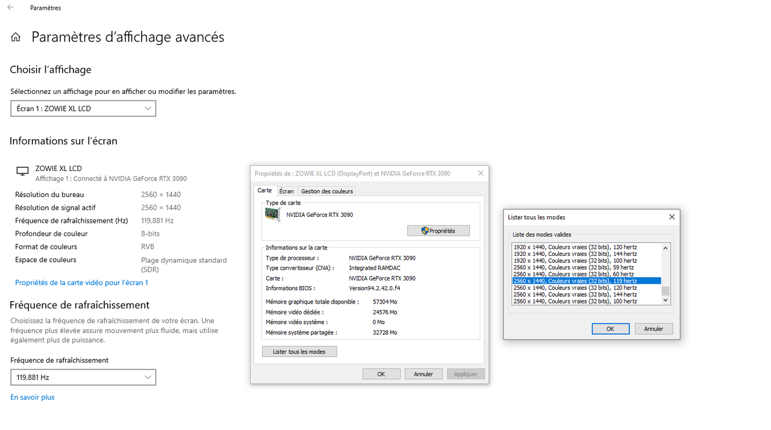This screenshot has height=430, width=771.
Task: Click the mode list scroll down arrow
Action: [666, 301]
